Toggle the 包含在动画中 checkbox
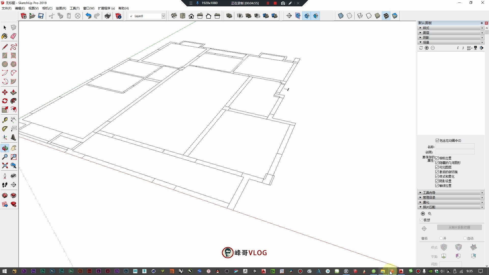489x275 pixels. (437, 141)
